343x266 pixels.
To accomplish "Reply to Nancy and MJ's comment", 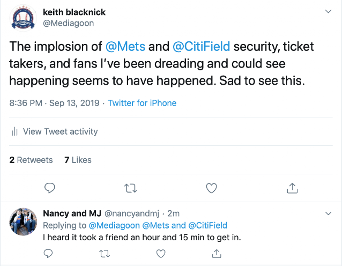I will (x=48, y=254).
